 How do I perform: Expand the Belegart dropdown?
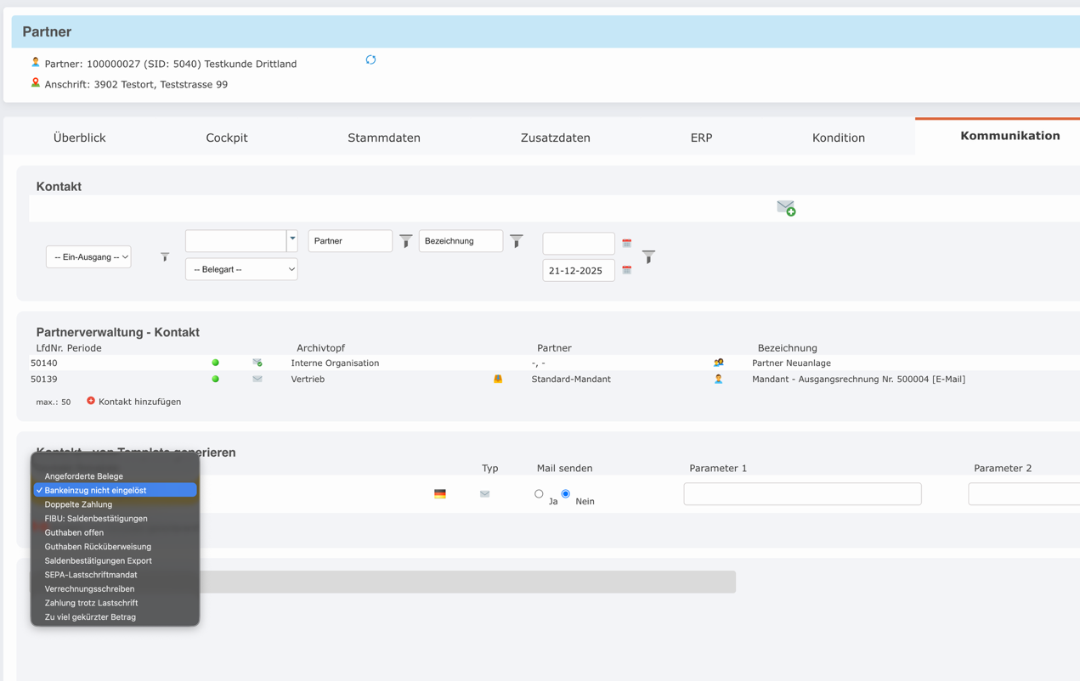(x=241, y=269)
